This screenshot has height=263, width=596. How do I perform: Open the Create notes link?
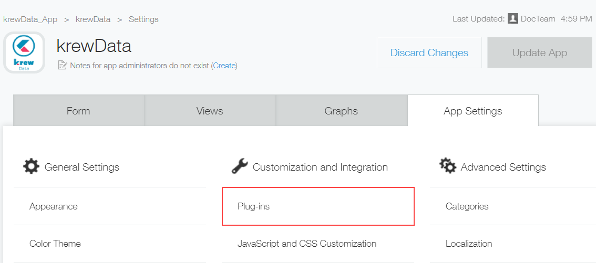tap(224, 65)
